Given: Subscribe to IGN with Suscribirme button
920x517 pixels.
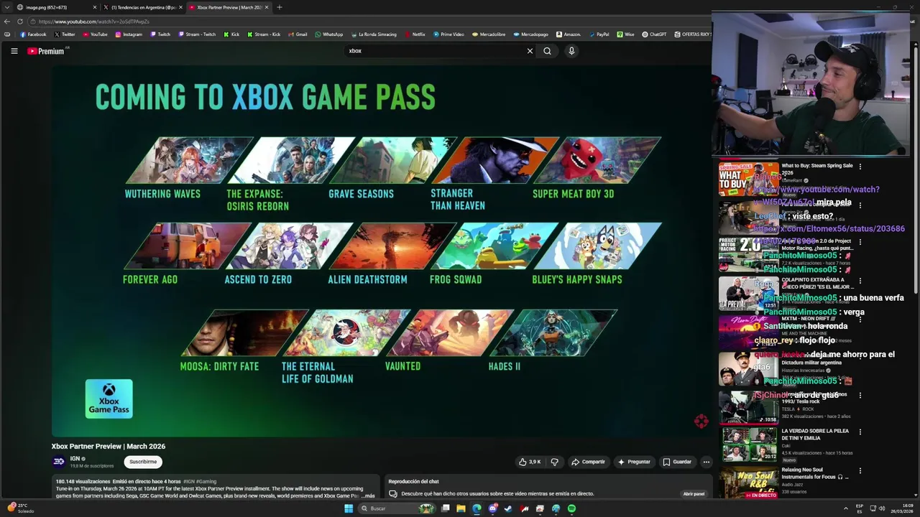Looking at the screenshot, I should click(x=143, y=462).
